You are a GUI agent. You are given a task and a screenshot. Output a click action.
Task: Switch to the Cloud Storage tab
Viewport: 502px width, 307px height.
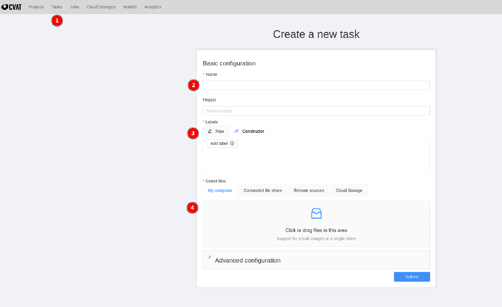point(349,190)
